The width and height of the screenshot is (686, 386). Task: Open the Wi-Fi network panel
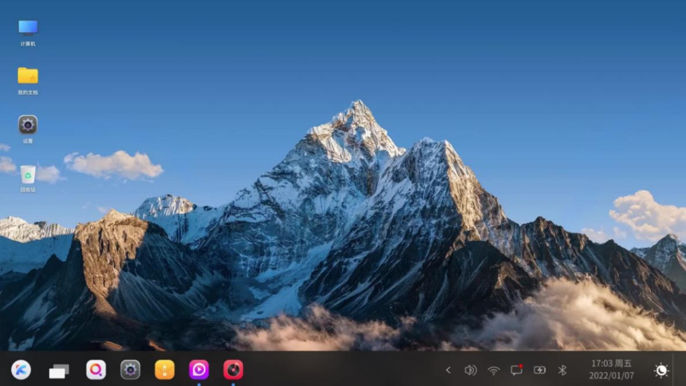[494, 371]
